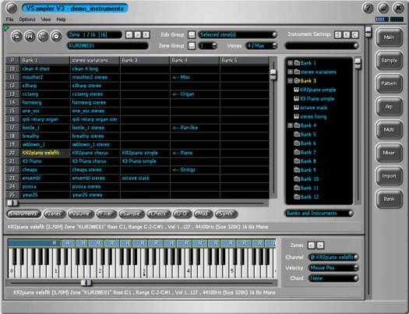Click the Instrument Settings C button
The height and width of the screenshot is (314, 409).
(355, 35)
